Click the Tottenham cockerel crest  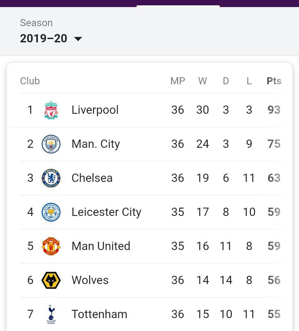coord(51,314)
